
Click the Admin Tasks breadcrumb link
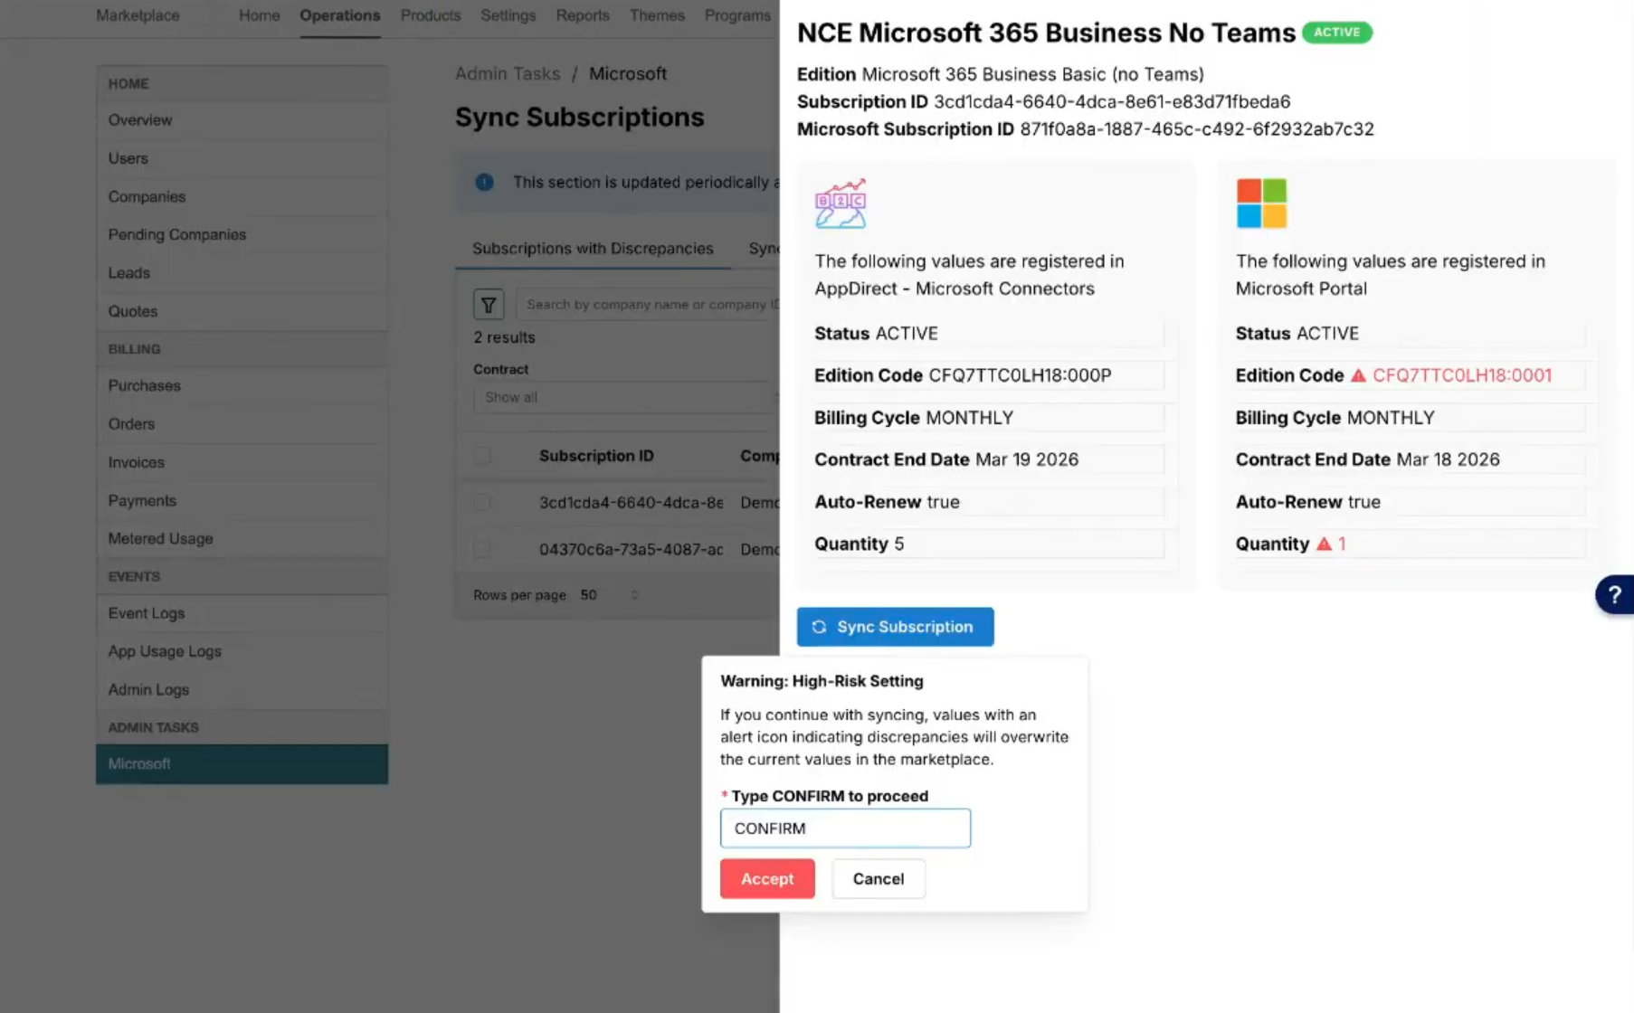coord(508,74)
